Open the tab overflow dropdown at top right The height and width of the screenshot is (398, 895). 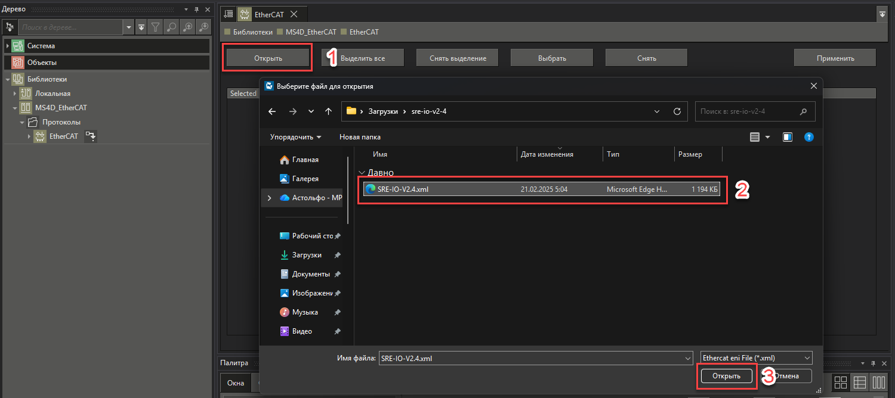click(882, 13)
